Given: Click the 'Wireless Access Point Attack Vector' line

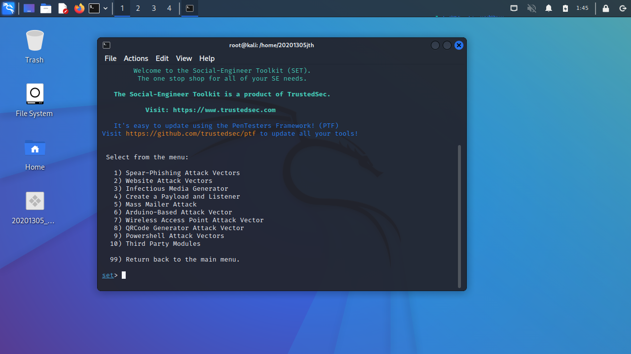Looking at the screenshot, I should [x=189, y=220].
